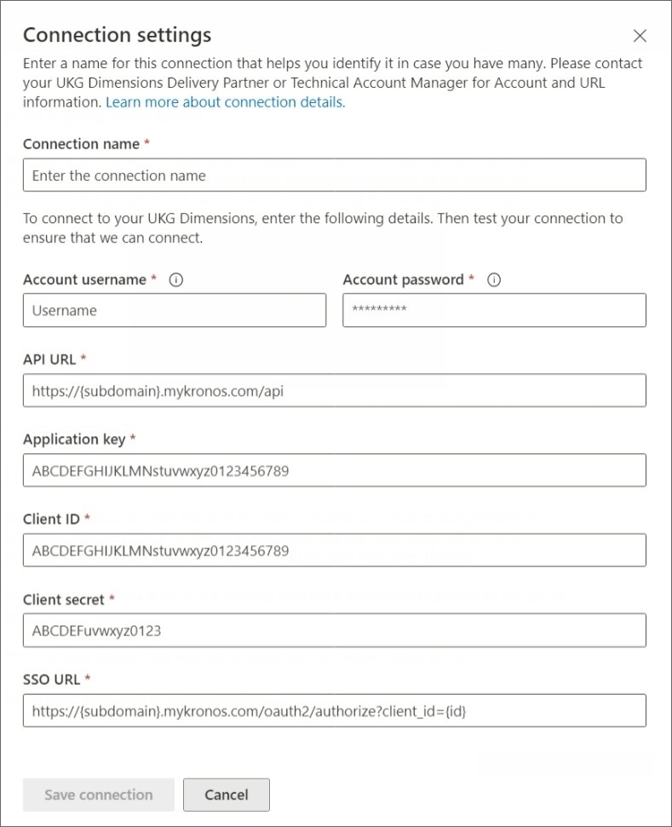Screen dimensions: 672x827
Task: Select the Client secret input
Action: 334,631
